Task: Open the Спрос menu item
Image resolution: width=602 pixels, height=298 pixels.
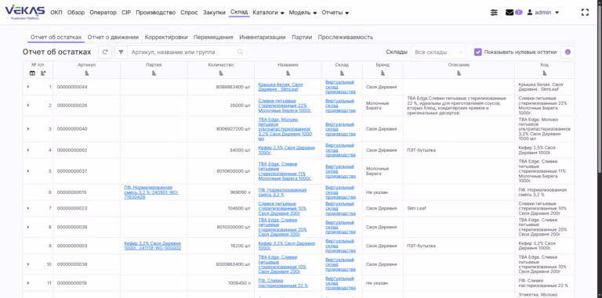Action: 189,13
